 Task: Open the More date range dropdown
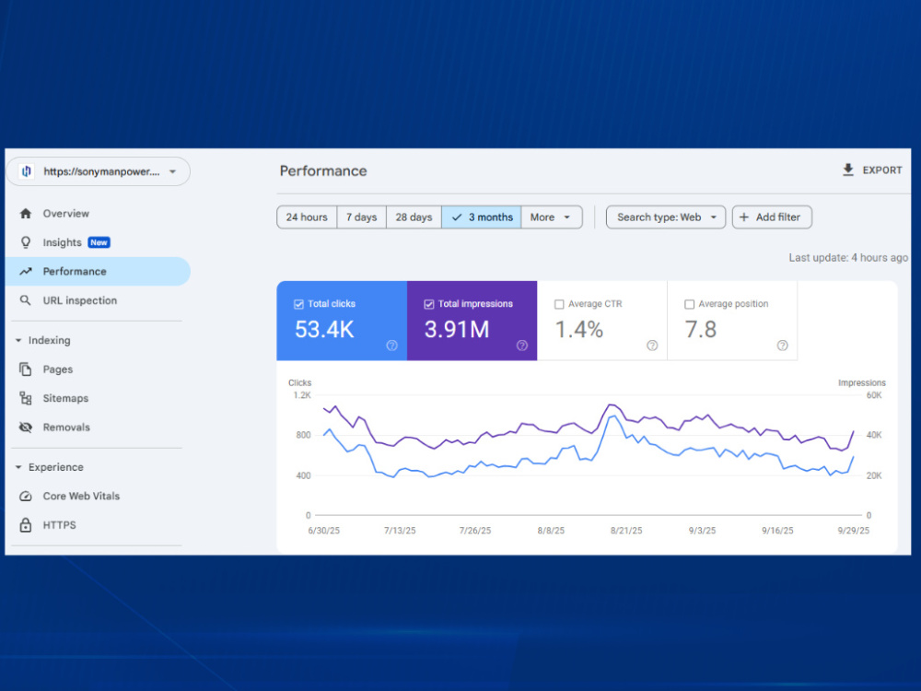(x=551, y=217)
